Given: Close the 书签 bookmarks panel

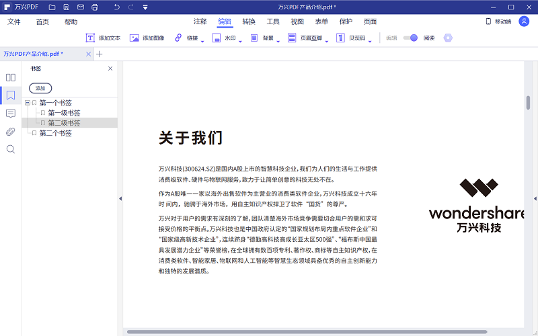Looking at the screenshot, I should point(110,69).
